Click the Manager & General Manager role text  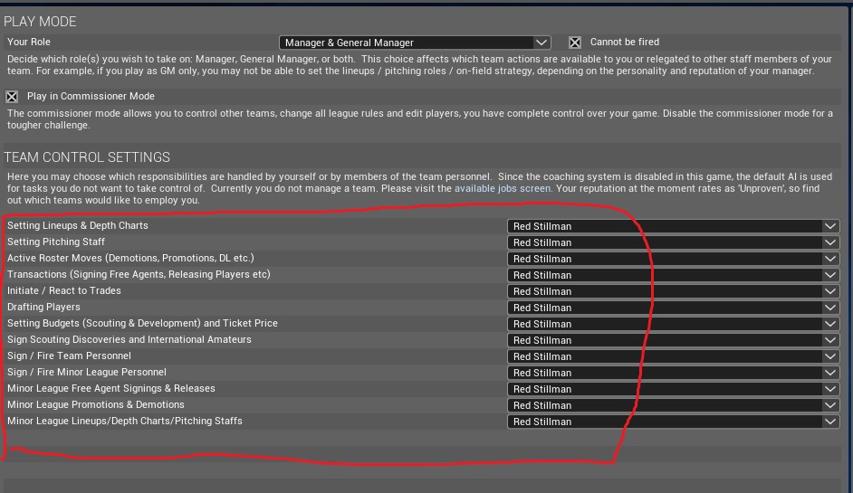(349, 43)
